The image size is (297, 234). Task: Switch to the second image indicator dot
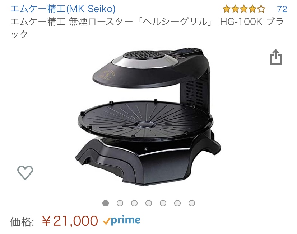(120, 203)
